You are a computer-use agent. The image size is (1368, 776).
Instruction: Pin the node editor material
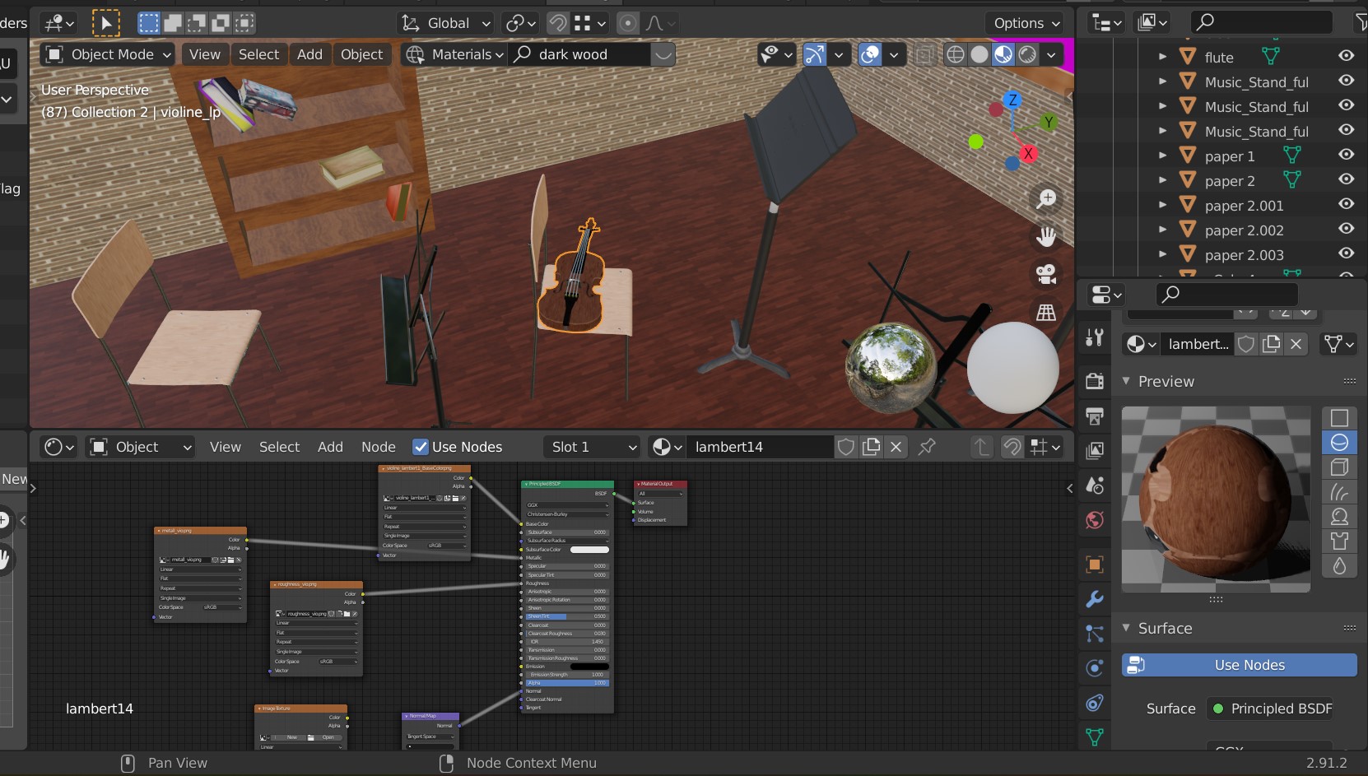coord(927,447)
